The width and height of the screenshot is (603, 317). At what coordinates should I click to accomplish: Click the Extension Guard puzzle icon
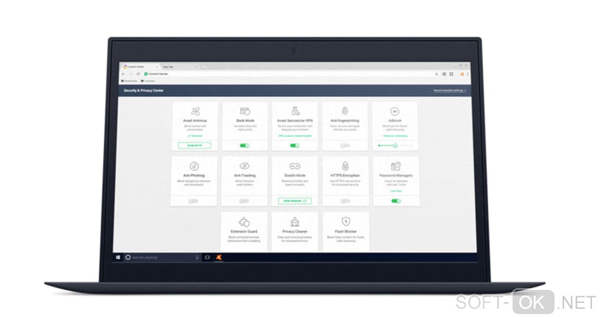[x=244, y=222]
